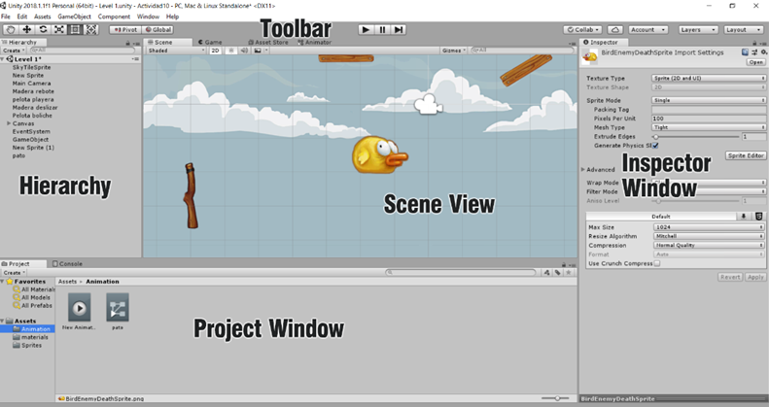Open the Layers dropdown
This screenshot has width=769, height=407.
point(698,30)
